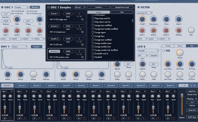Mute the Sound 5 mixer channel

point(64,118)
